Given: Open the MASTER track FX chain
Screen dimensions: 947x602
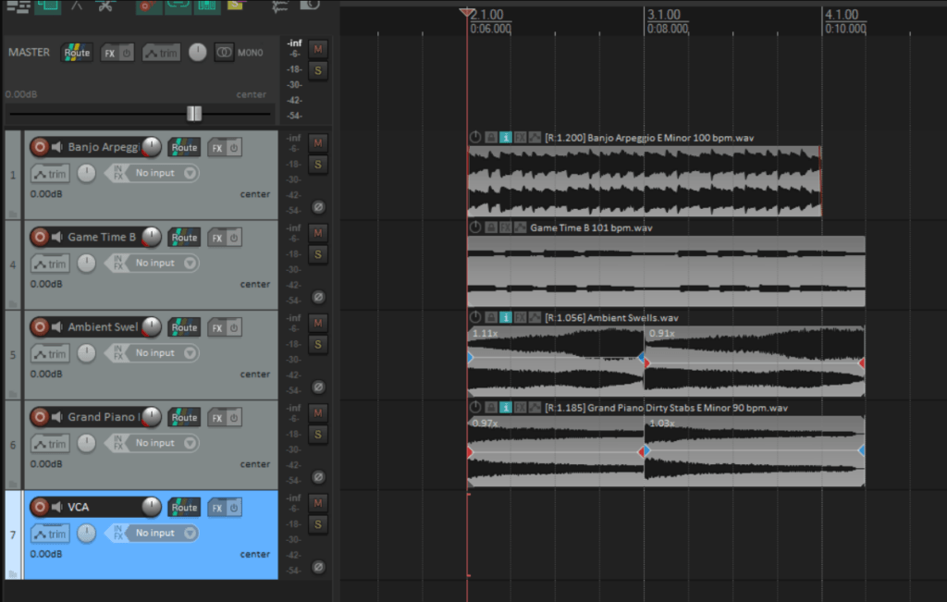Looking at the screenshot, I should (x=109, y=53).
